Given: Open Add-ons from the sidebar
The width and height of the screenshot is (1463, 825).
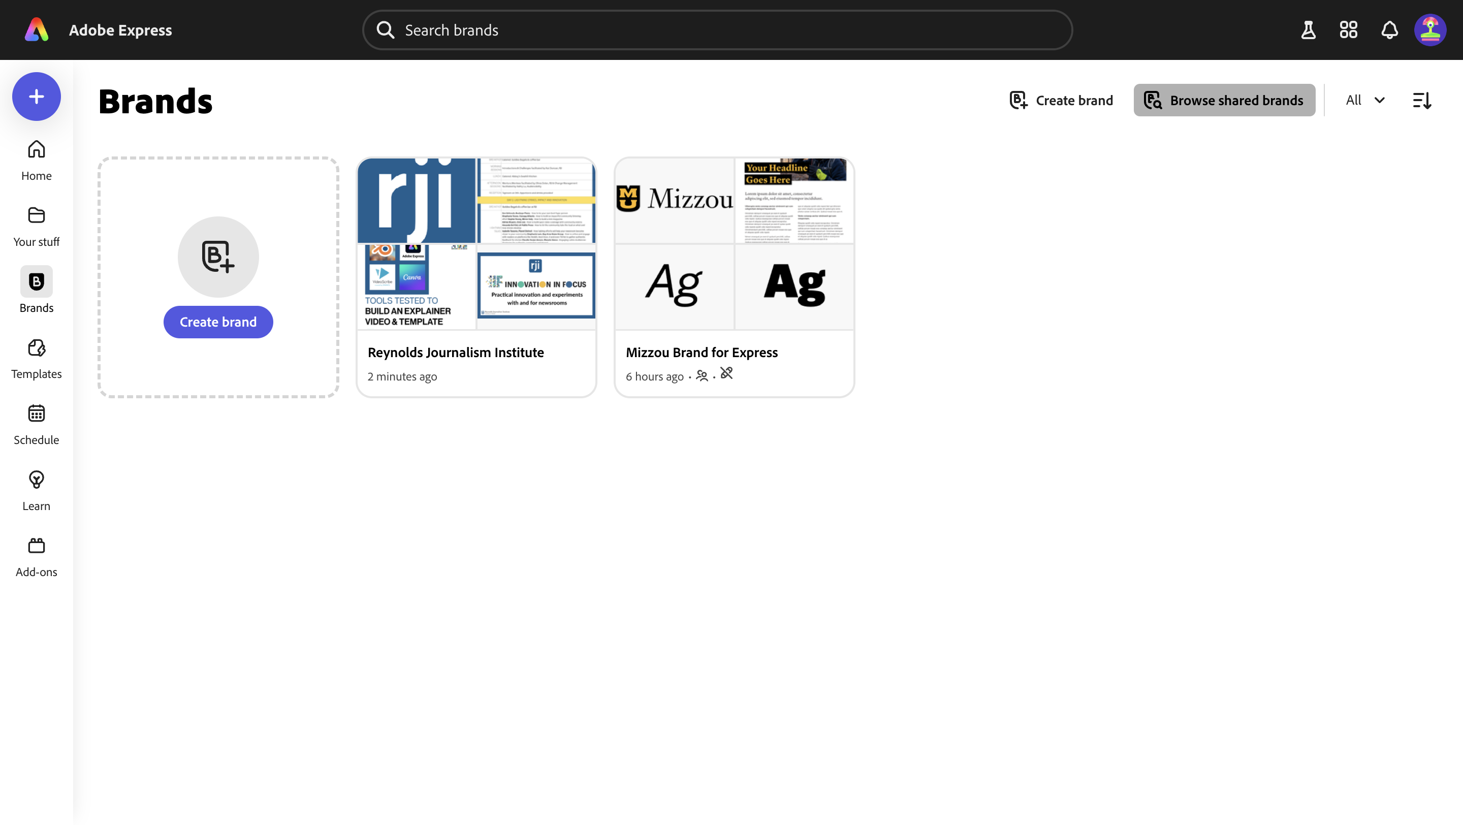Looking at the screenshot, I should (x=36, y=557).
